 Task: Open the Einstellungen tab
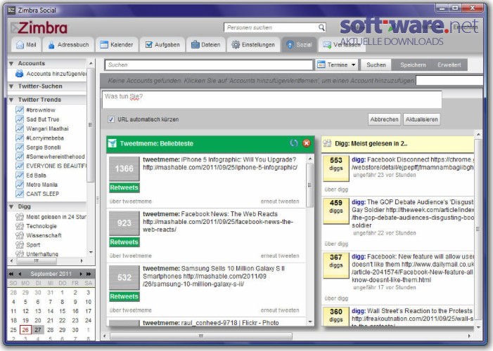click(x=253, y=45)
